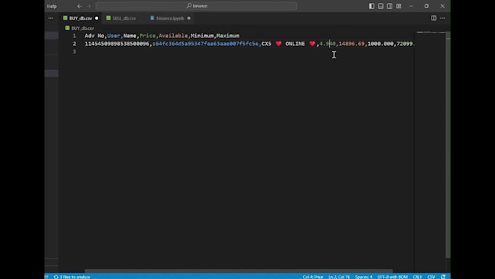Go forward with the right arrow
Viewport: 495px width, 279px height.
tap(89, 6)
